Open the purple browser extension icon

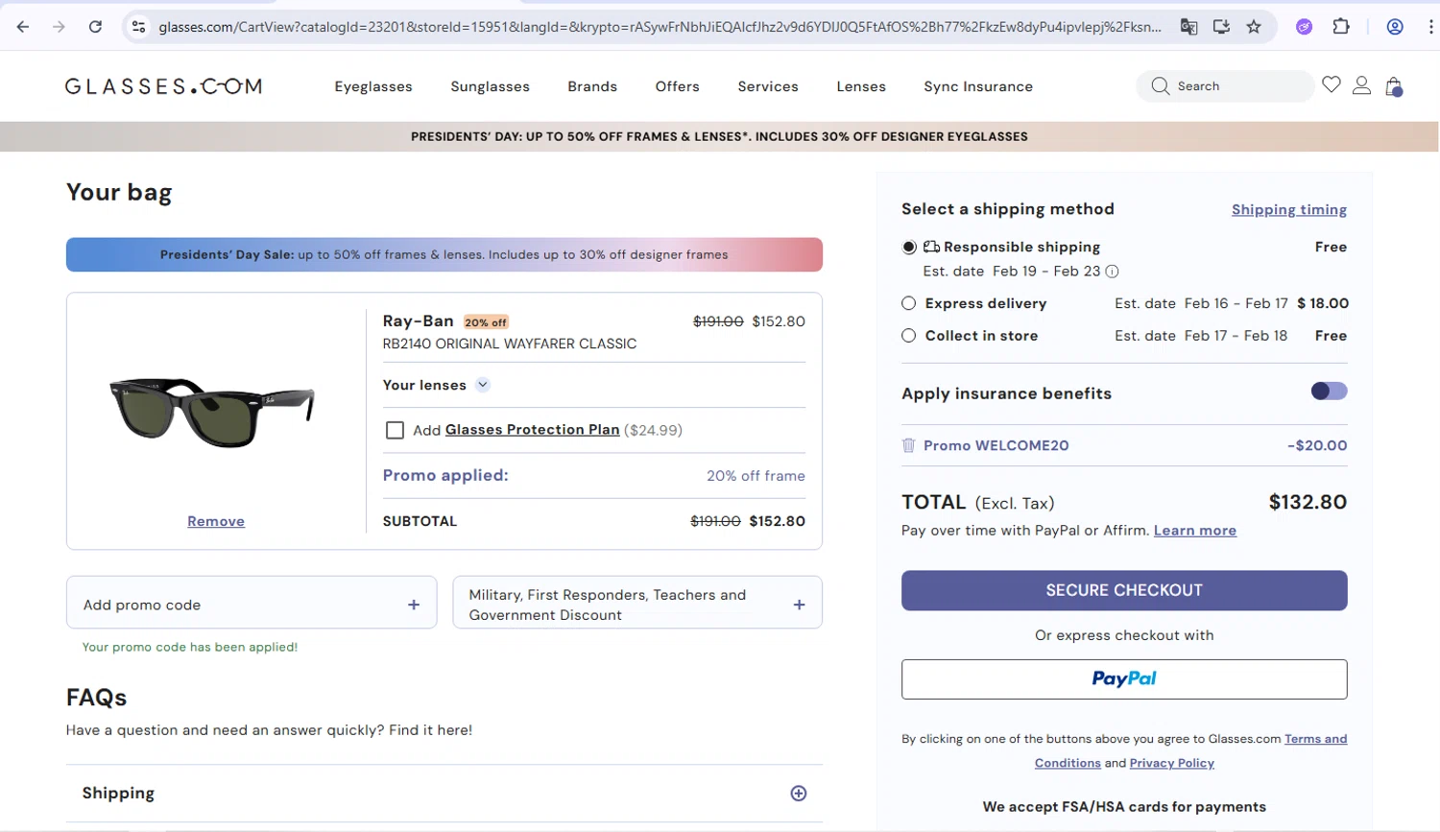pos(1304,27)
